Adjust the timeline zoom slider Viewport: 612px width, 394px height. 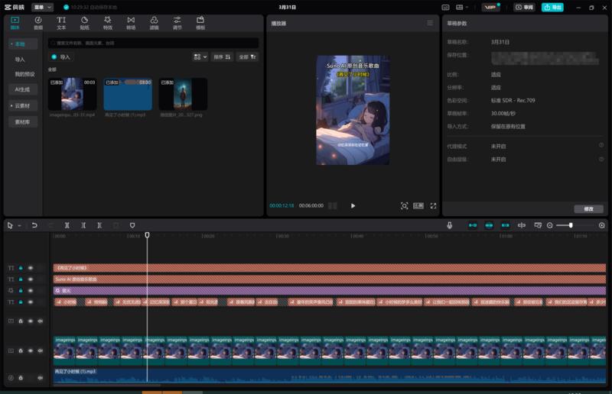[570, 225]
